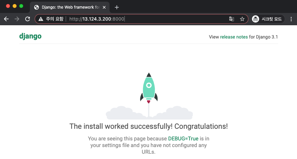297x159 pixels.
Task: Open the release notes link
Action: [234, 37]
